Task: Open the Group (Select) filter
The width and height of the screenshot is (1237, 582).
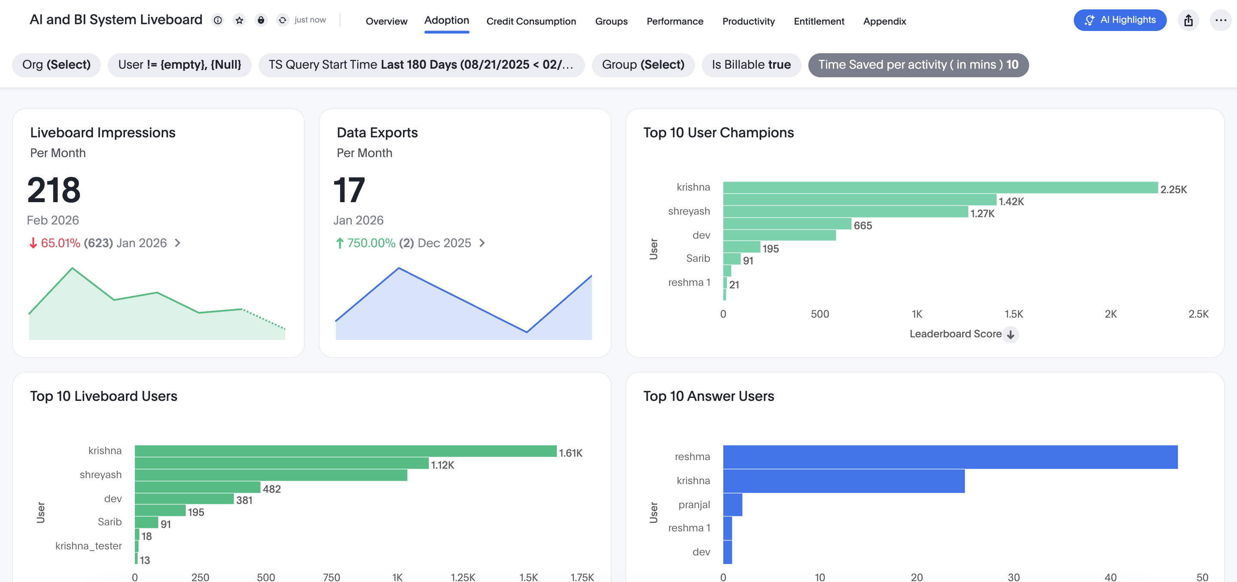Action: click(x=643, y=65)
